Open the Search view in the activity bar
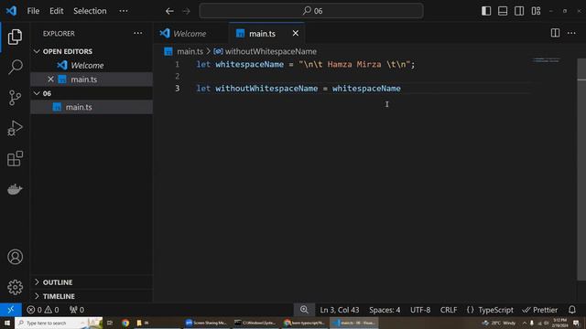This screenshot has height=329, width=586. pyautogui.click(x=15, y=67)
